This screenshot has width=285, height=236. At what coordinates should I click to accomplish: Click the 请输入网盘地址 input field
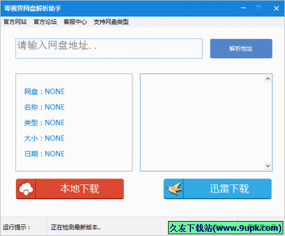109,48
